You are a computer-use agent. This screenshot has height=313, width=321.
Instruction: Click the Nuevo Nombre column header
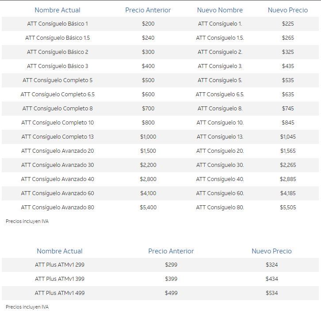(x=220, y=10)
